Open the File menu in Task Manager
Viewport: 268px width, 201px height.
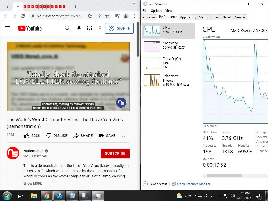(x=144, y=10)
